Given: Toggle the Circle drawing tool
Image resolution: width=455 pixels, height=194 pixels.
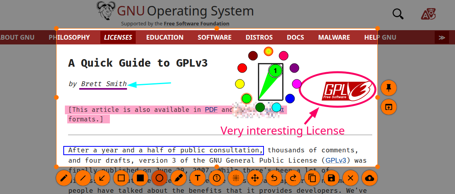Looking at the screenshot, I should [x=159, y=178].
